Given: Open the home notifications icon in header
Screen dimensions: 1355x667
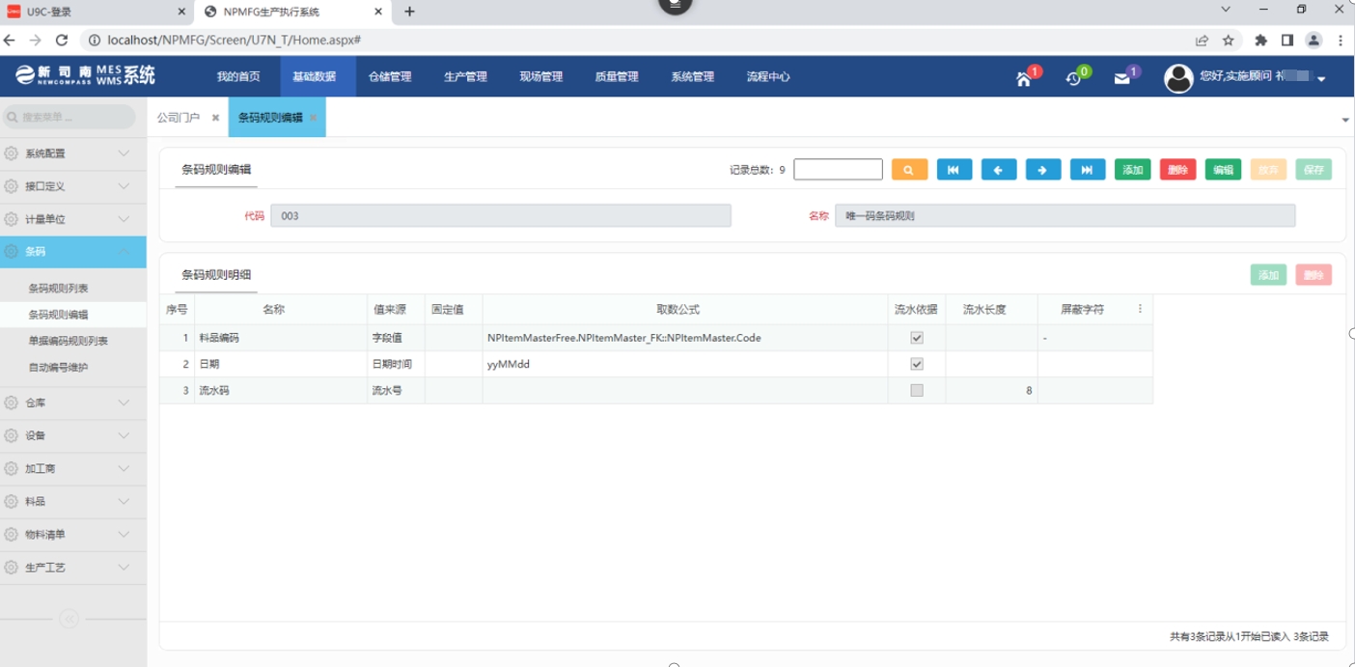Looking at the screenshot, I should pyautogui.click(x=1024, y=78).
